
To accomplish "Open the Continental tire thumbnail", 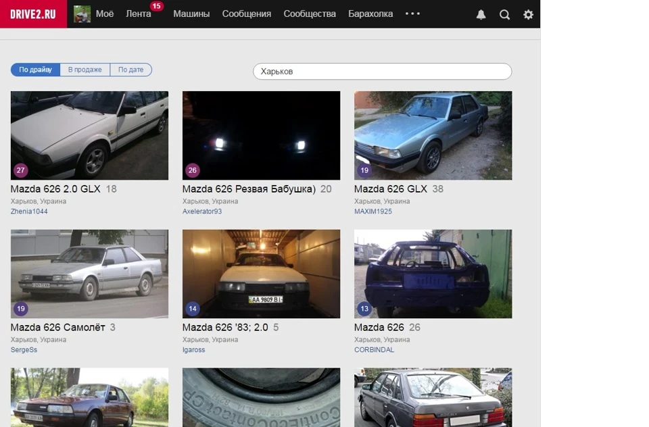I will [x=261, y=397].
